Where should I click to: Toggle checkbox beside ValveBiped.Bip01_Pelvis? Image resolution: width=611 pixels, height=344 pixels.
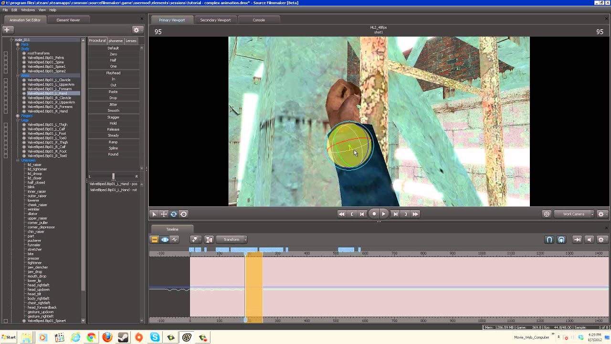tap(6, 58)
